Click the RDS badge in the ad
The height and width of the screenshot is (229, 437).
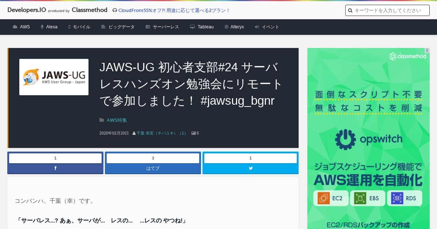click(x=405, y=198)
